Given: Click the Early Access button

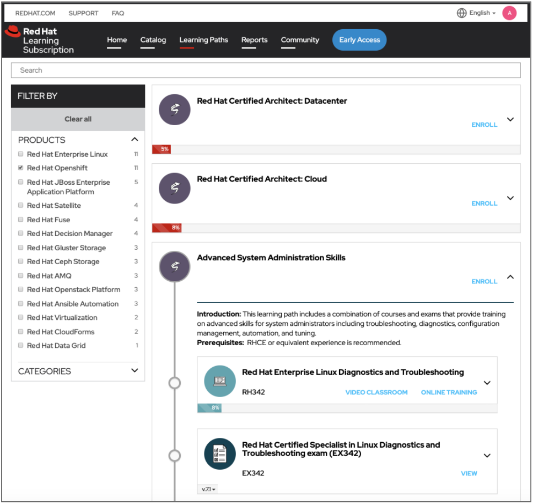Looking at the screenshot, I should [x=359, y=40].
